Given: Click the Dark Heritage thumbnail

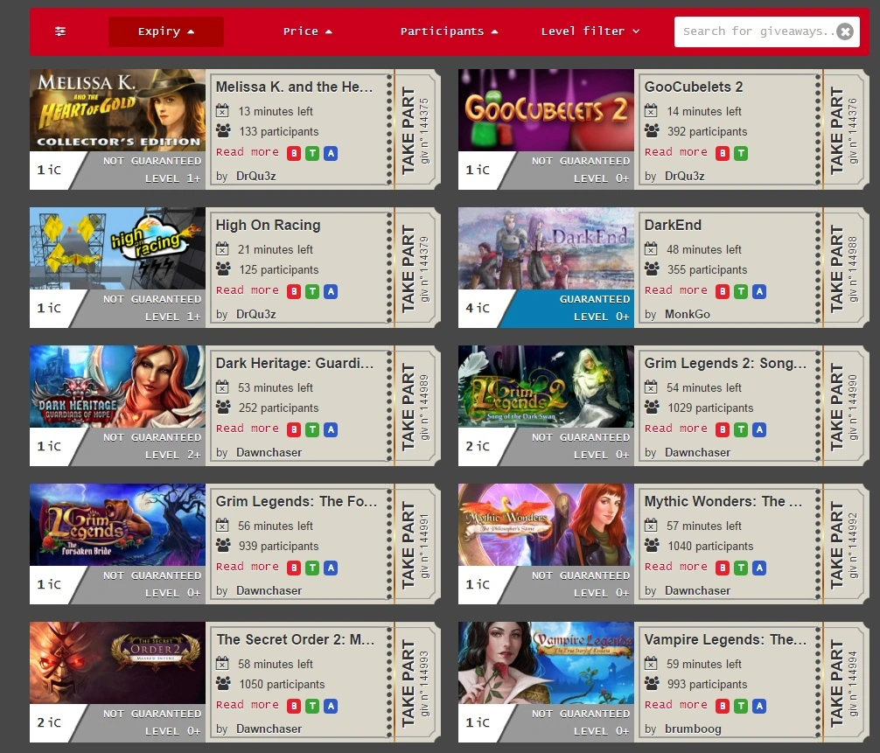Looking at the screenshot, I should (x=117, y=386).
